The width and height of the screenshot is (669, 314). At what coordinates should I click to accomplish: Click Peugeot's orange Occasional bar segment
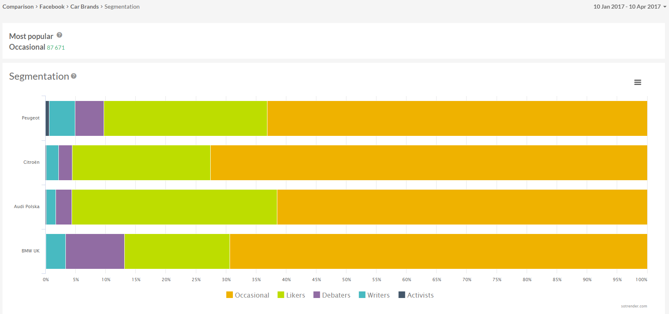click(457, 118)
